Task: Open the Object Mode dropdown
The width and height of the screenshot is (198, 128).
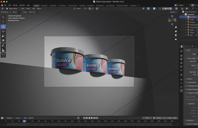Action: coord(13,8)
